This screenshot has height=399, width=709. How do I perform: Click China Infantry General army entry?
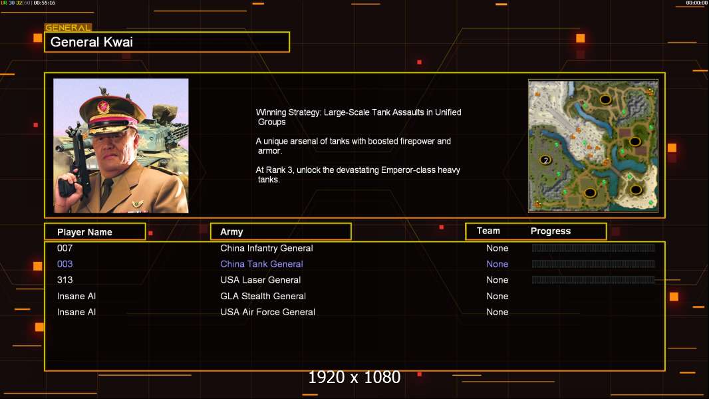[x=266, y=248]
